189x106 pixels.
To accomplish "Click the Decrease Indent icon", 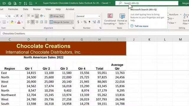I will [x=42, y=22].
